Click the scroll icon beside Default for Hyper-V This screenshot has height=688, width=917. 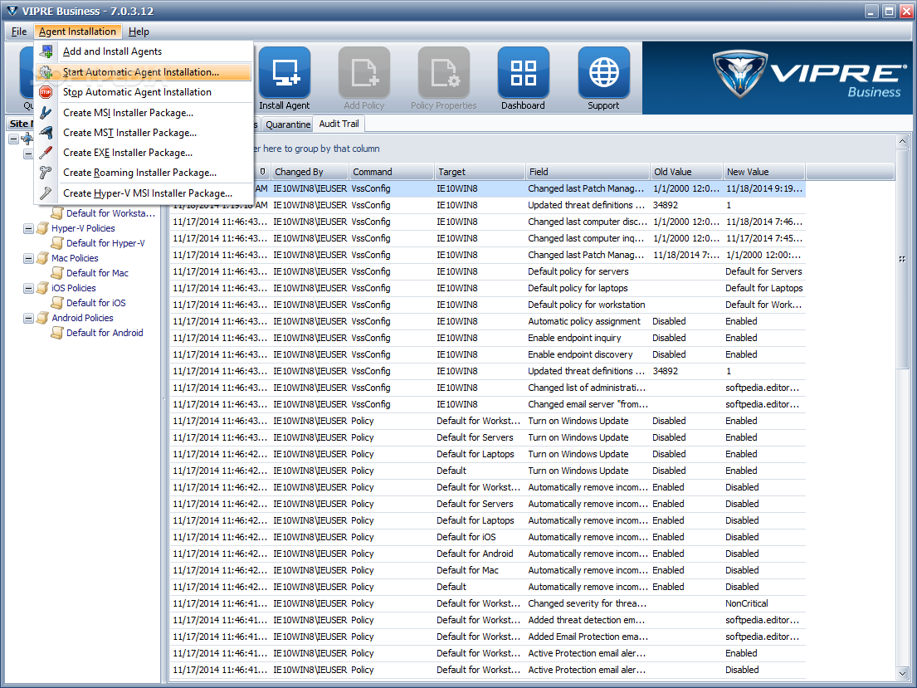57,243
